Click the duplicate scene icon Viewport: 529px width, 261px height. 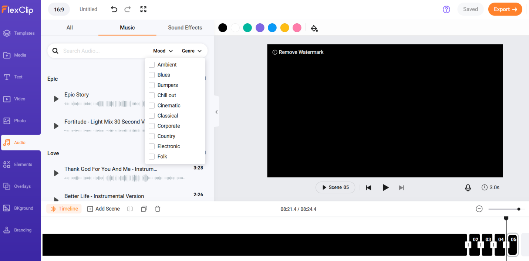(x=144, y=209)
